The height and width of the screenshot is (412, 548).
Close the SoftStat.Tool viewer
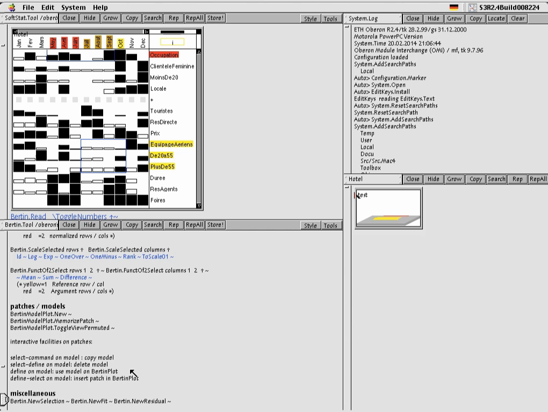coord(69,18)
